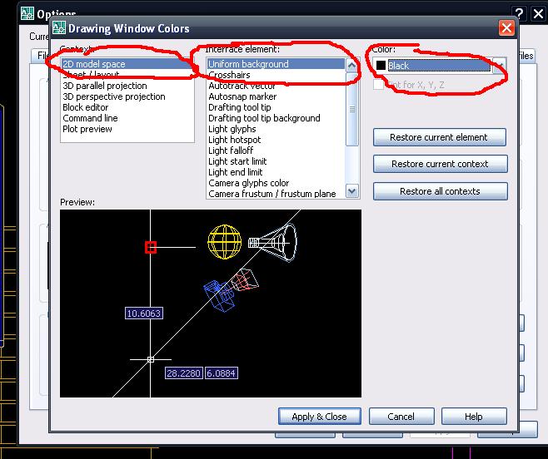Cancel the Drawing Window Colors dialog
Viewport: 548px width, 459px height.
point(401,416)
